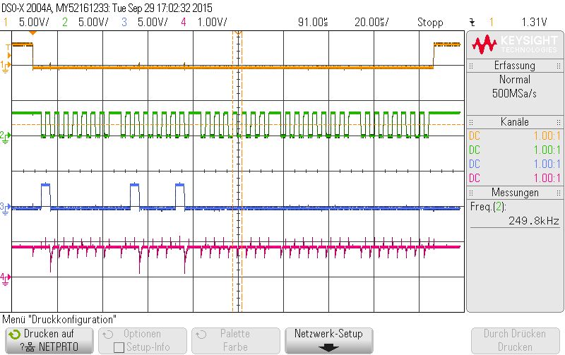This screenshot has height=355, width=565.
Task: Click the green refresh icon on Drucken auf
Action: 14,335
